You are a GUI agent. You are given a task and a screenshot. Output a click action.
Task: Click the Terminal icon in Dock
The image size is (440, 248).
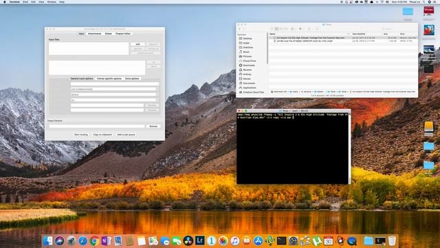(281, 241)
